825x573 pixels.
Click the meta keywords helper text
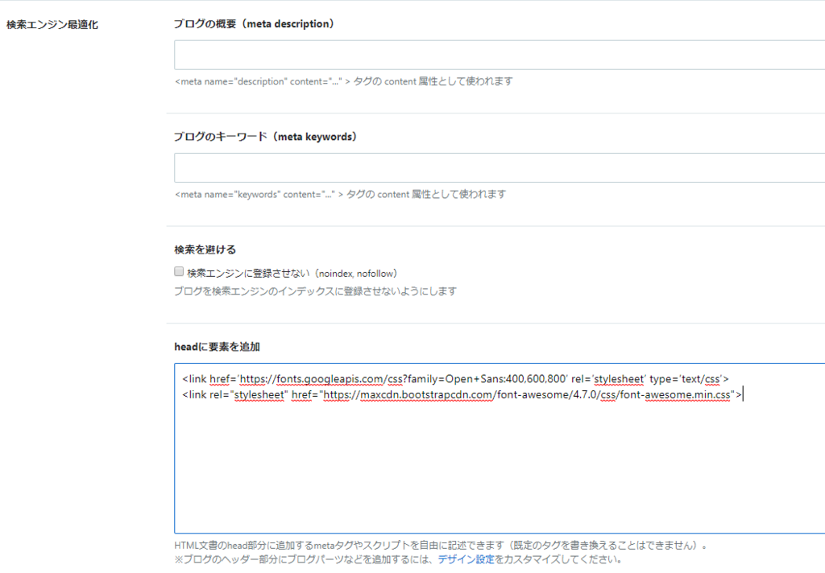tap(341, 194)
